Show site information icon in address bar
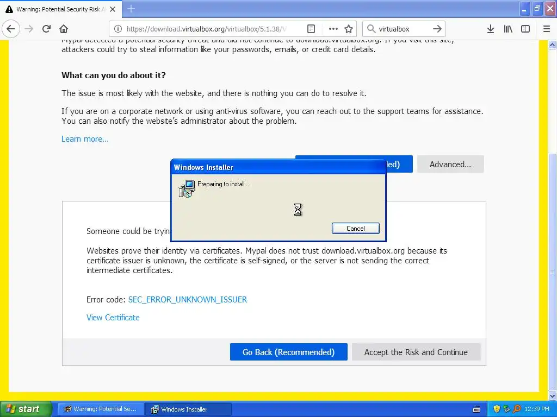The image size is (557, 417). [118, 29]
